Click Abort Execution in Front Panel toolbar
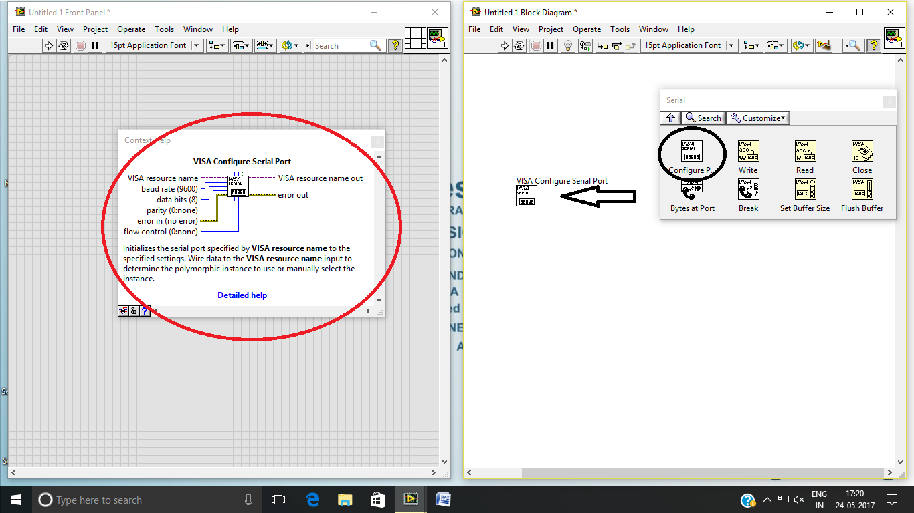 (80, 45)
